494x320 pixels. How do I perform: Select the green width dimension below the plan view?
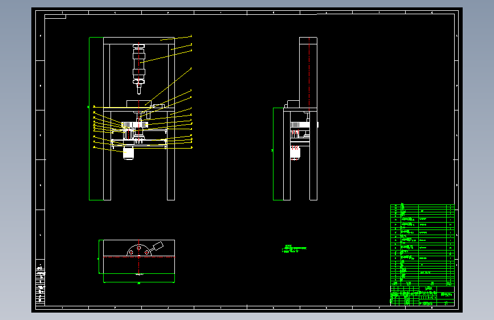click(139, 282)
